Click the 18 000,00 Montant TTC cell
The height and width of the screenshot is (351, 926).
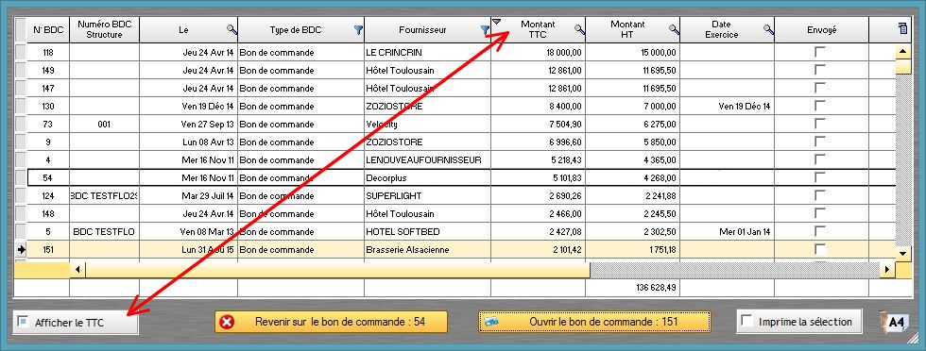tap(538, 53)
